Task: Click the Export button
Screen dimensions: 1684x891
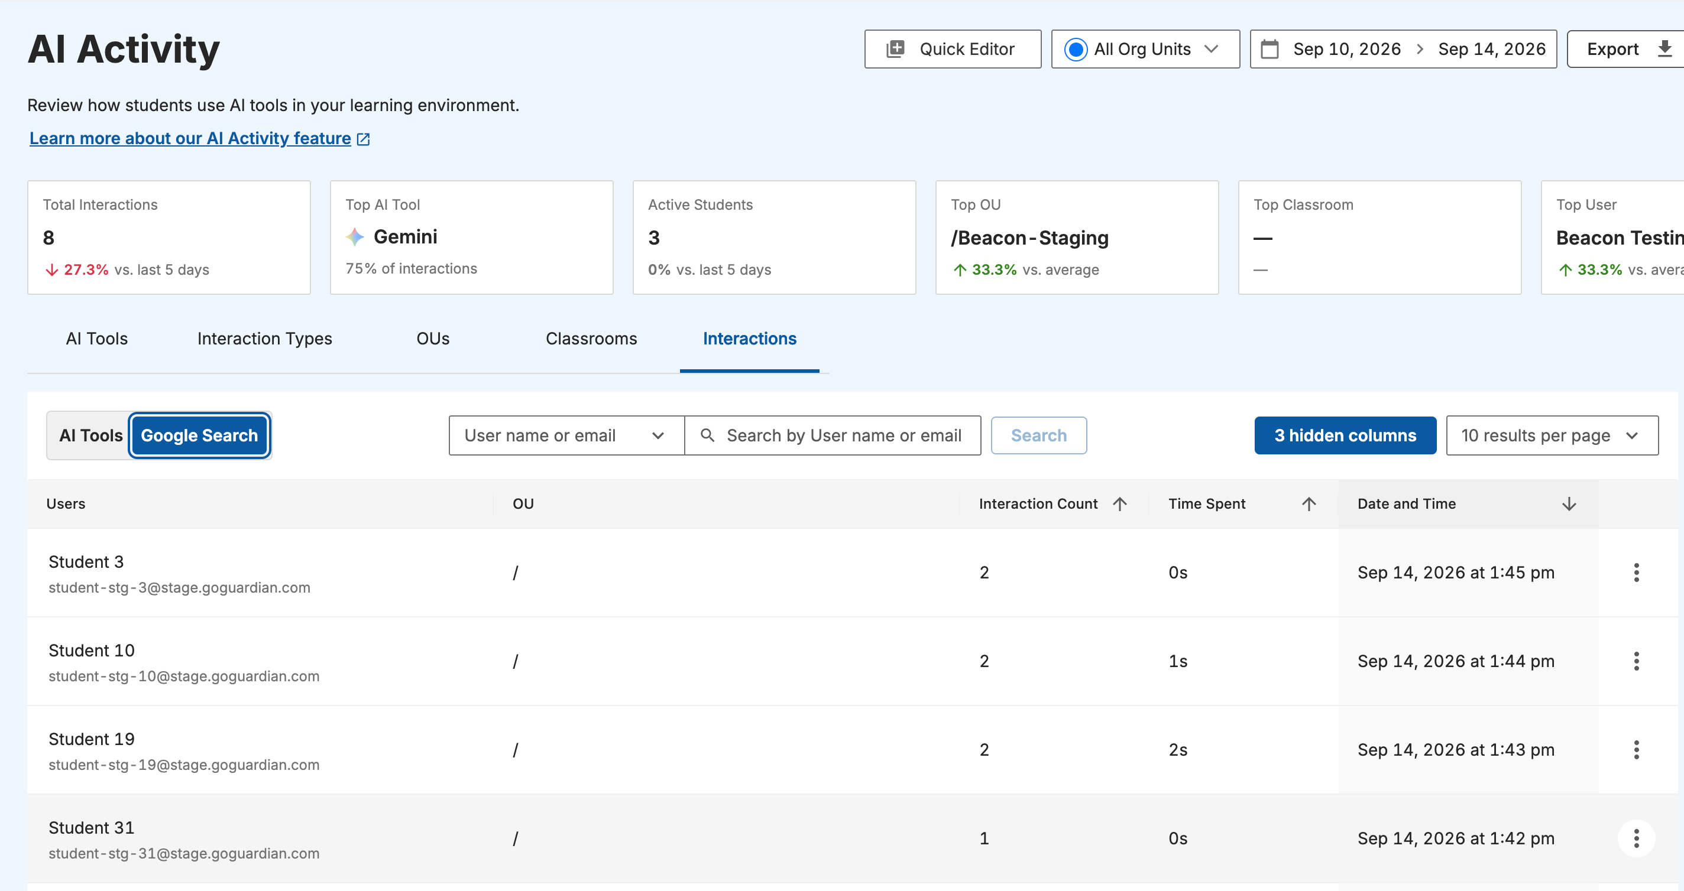Action: pyautogui.click(x=1626, y=49)
